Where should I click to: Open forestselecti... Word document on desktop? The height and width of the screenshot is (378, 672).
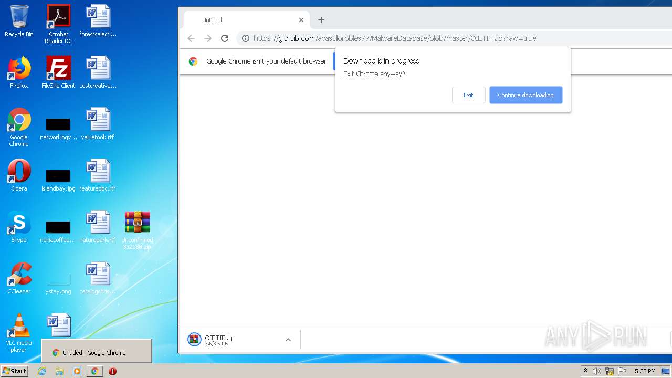98,21
